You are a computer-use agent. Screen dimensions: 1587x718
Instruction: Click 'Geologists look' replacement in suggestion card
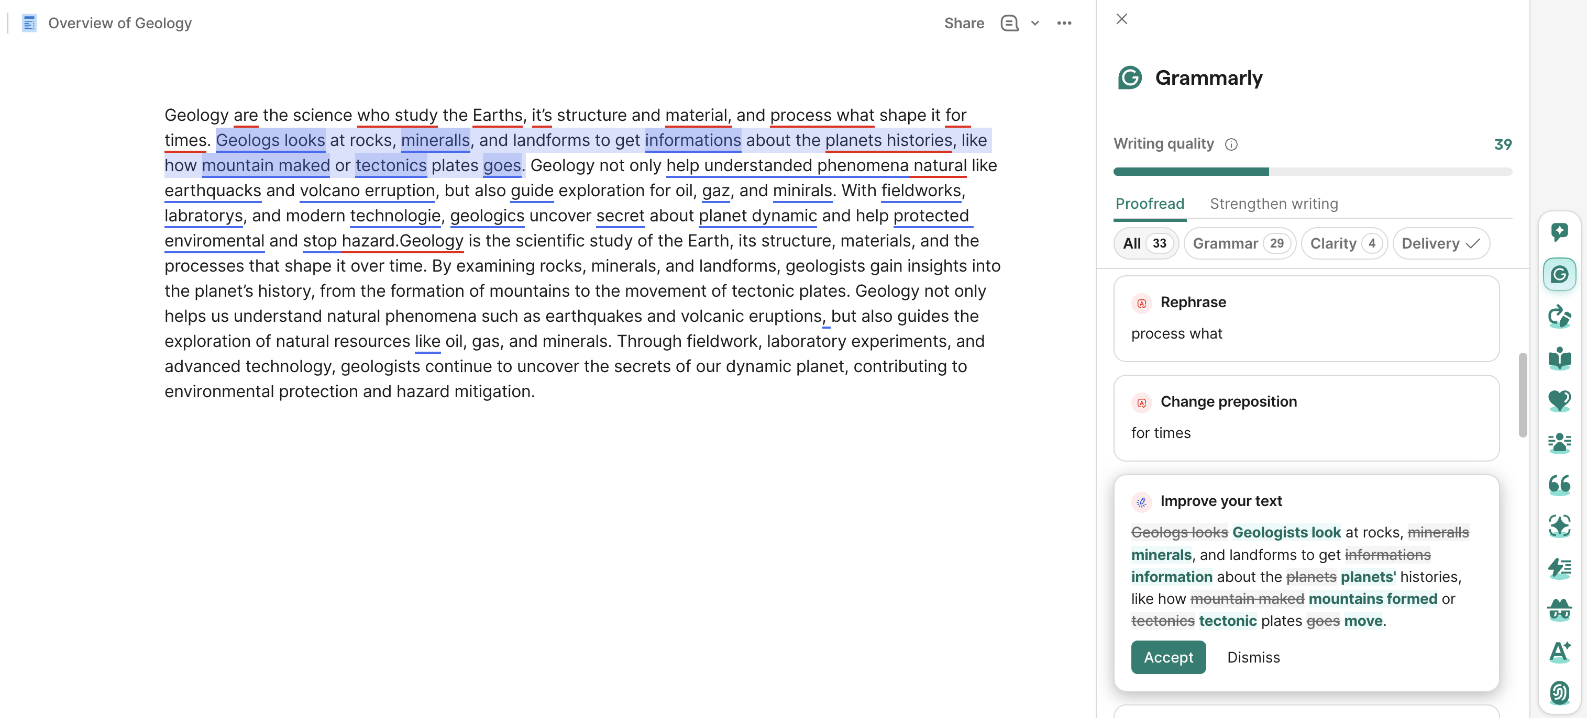pyautogui.click(x=1286, y=533)
